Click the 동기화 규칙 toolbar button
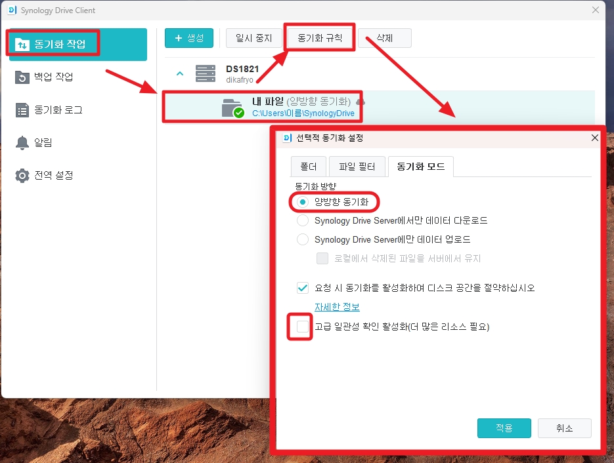The image size is (614, 463). [320, 37]
